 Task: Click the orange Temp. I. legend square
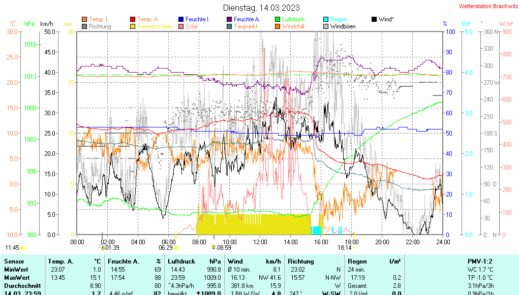pos(84,19)
